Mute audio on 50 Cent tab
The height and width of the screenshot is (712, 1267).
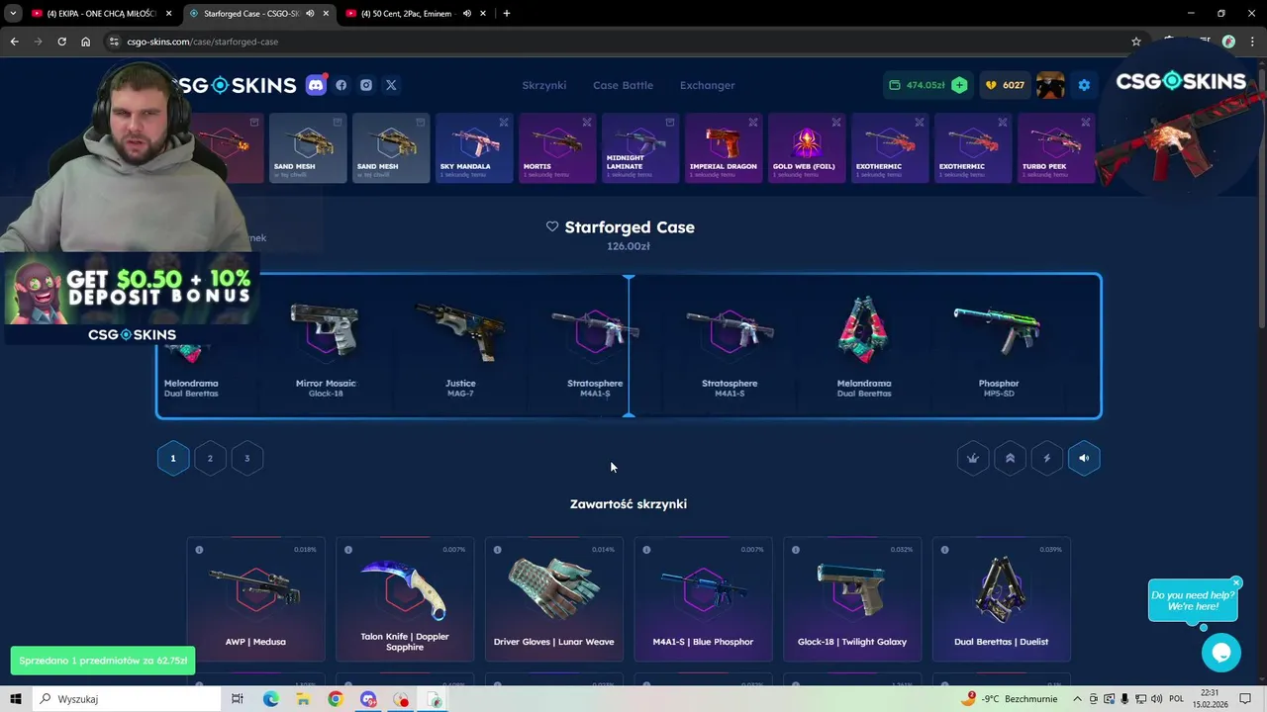[x=467, y=14]
